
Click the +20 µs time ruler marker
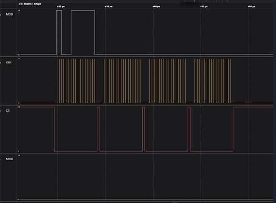pos(60,7)
